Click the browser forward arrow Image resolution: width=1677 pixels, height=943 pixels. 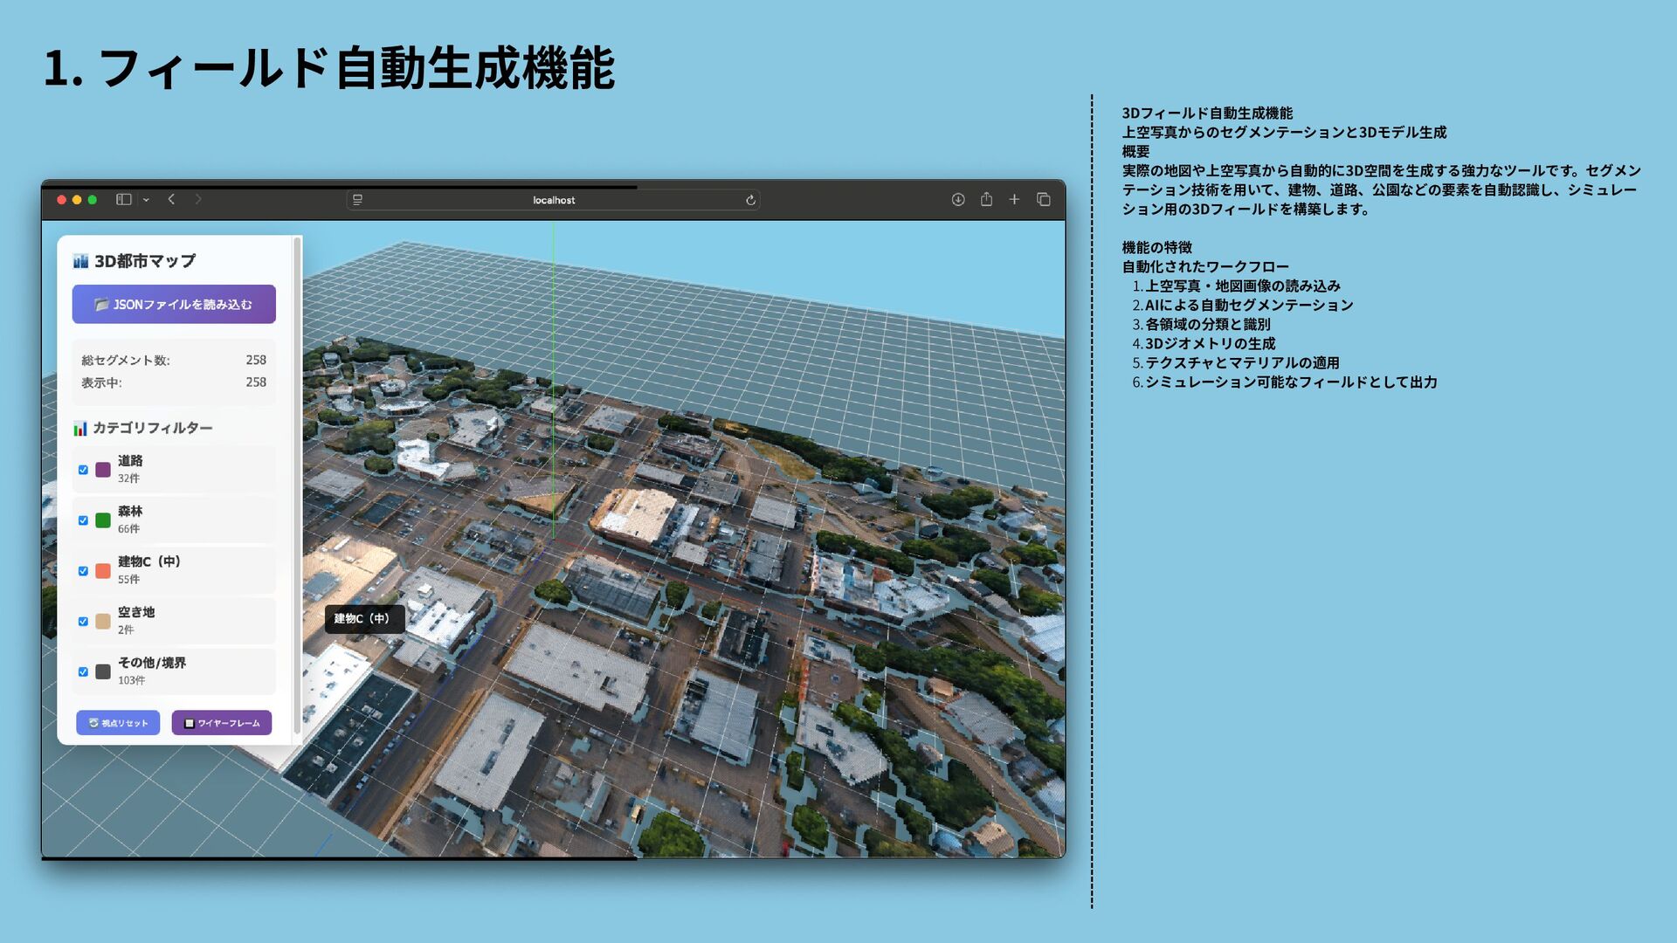point(198,200)
